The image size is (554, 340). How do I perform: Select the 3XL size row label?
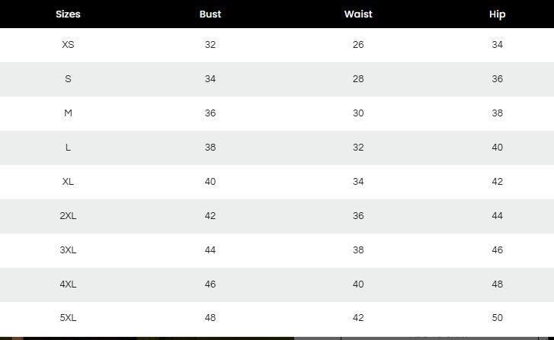pyautogui.click(x=68, y=250)
